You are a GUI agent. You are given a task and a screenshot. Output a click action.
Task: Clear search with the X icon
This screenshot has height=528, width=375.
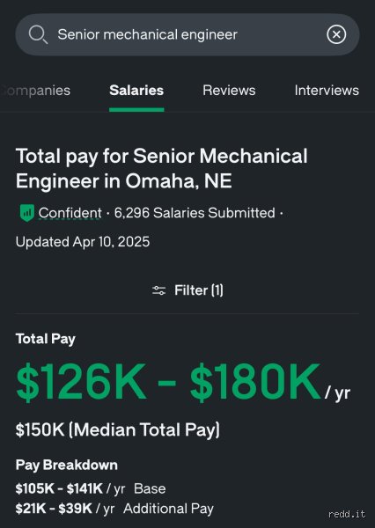point(336,34)
